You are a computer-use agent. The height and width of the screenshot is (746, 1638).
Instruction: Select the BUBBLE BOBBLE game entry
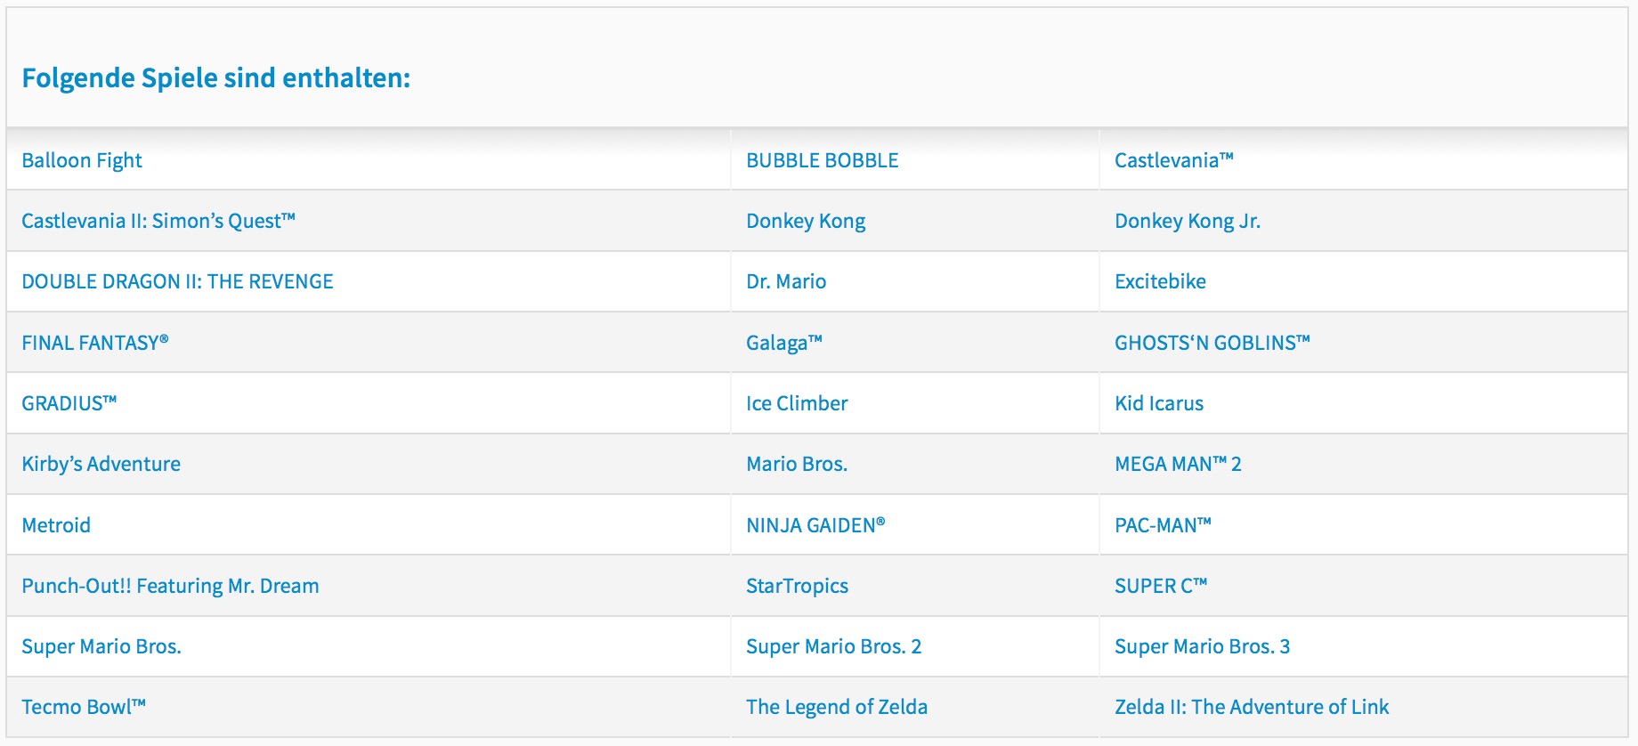coord(823,160)
